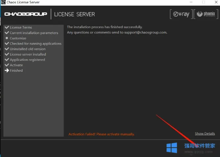Click the arrow icon beside Finished

pos(7,70)
